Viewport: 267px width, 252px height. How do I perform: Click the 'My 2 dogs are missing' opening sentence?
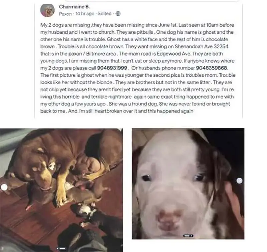click(x=65, y=25)
